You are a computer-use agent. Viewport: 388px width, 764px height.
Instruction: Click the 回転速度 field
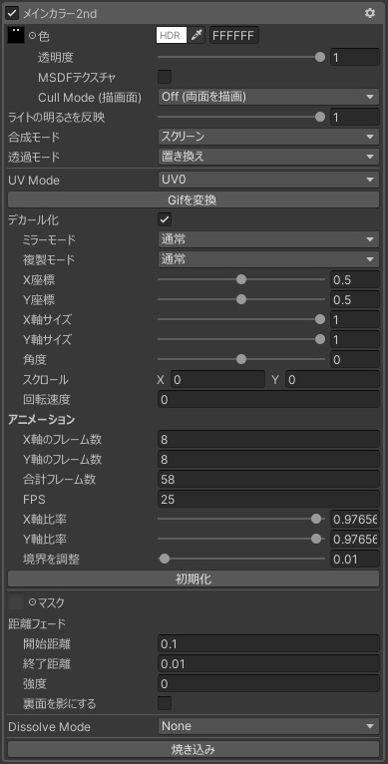click(x=268, y=400)
